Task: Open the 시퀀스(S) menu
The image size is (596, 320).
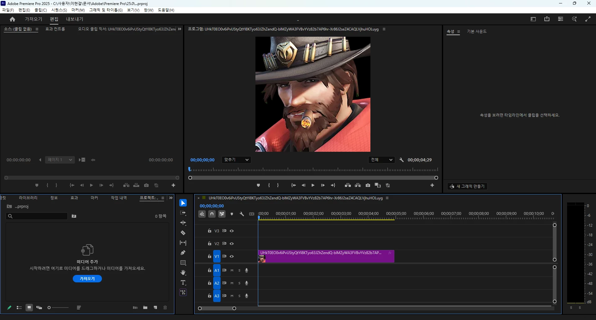Action: (x=59, y=10)
